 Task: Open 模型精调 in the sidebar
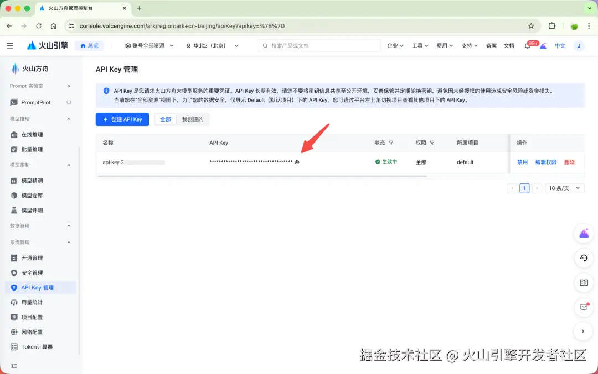[32, 181]
